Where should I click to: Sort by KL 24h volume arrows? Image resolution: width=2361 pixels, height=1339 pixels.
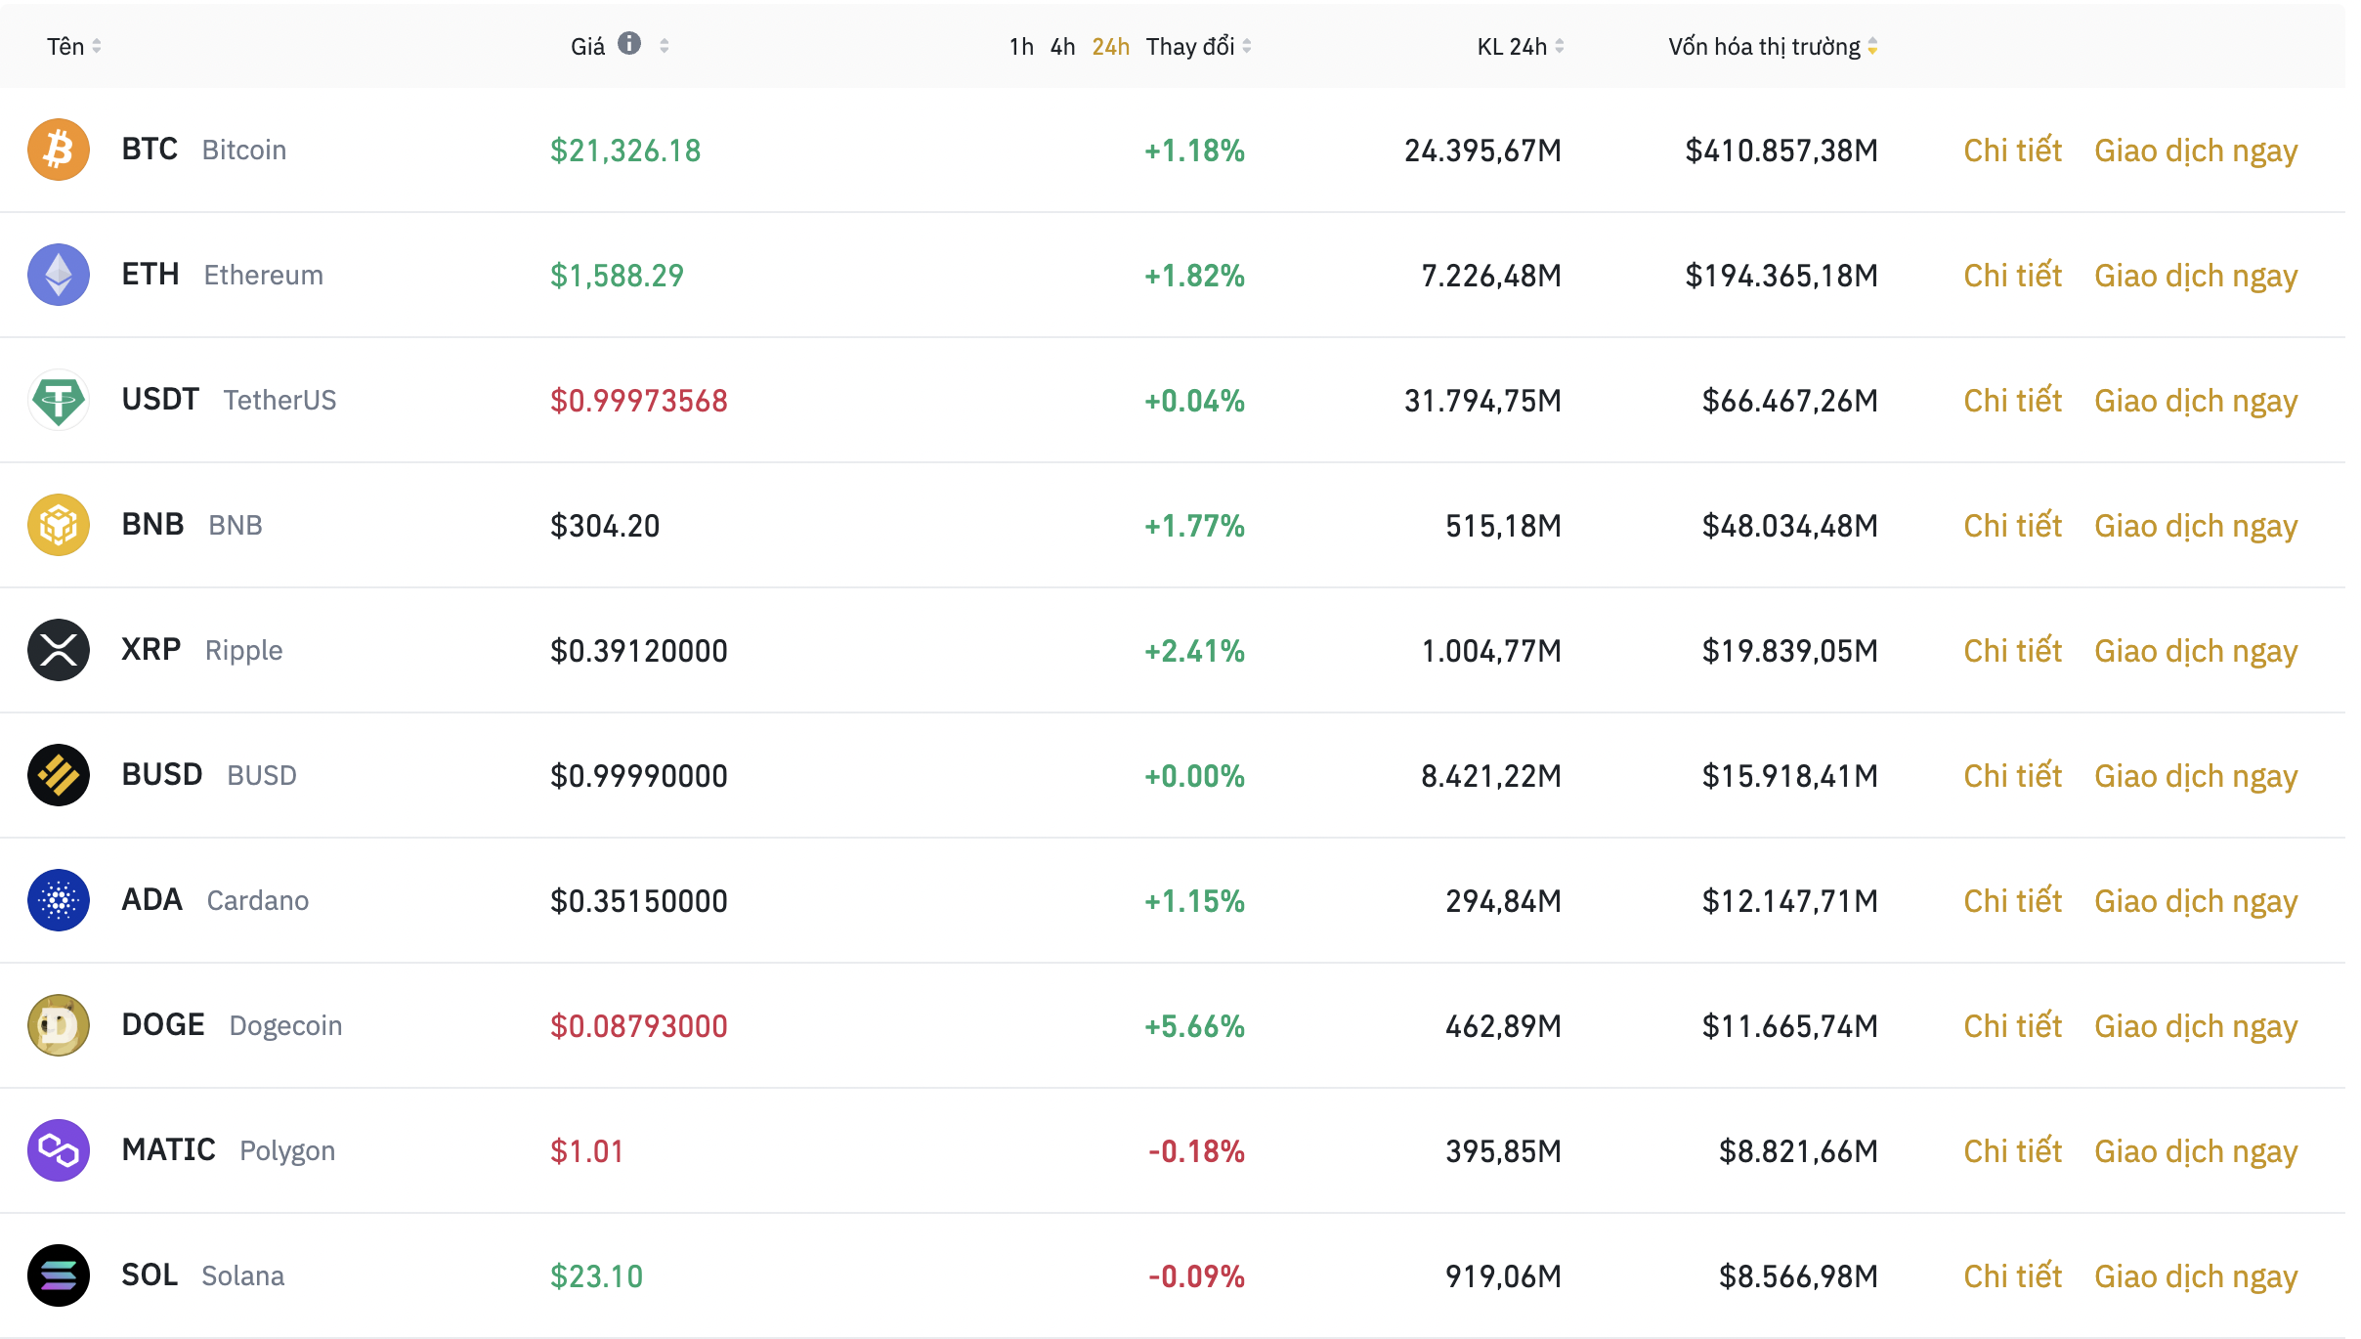coord(1560,46)
